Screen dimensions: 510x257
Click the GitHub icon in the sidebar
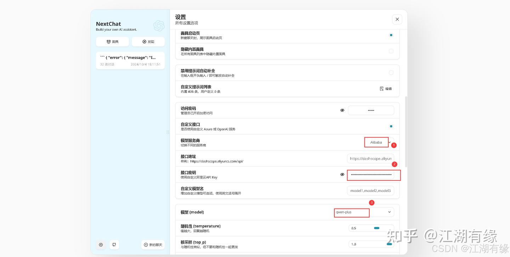click(114, 244)
